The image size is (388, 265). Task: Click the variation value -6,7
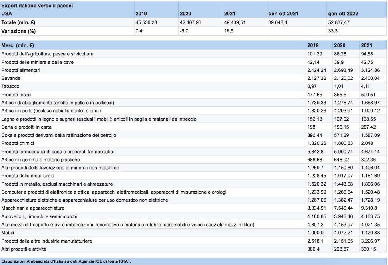tap(184, 31)
